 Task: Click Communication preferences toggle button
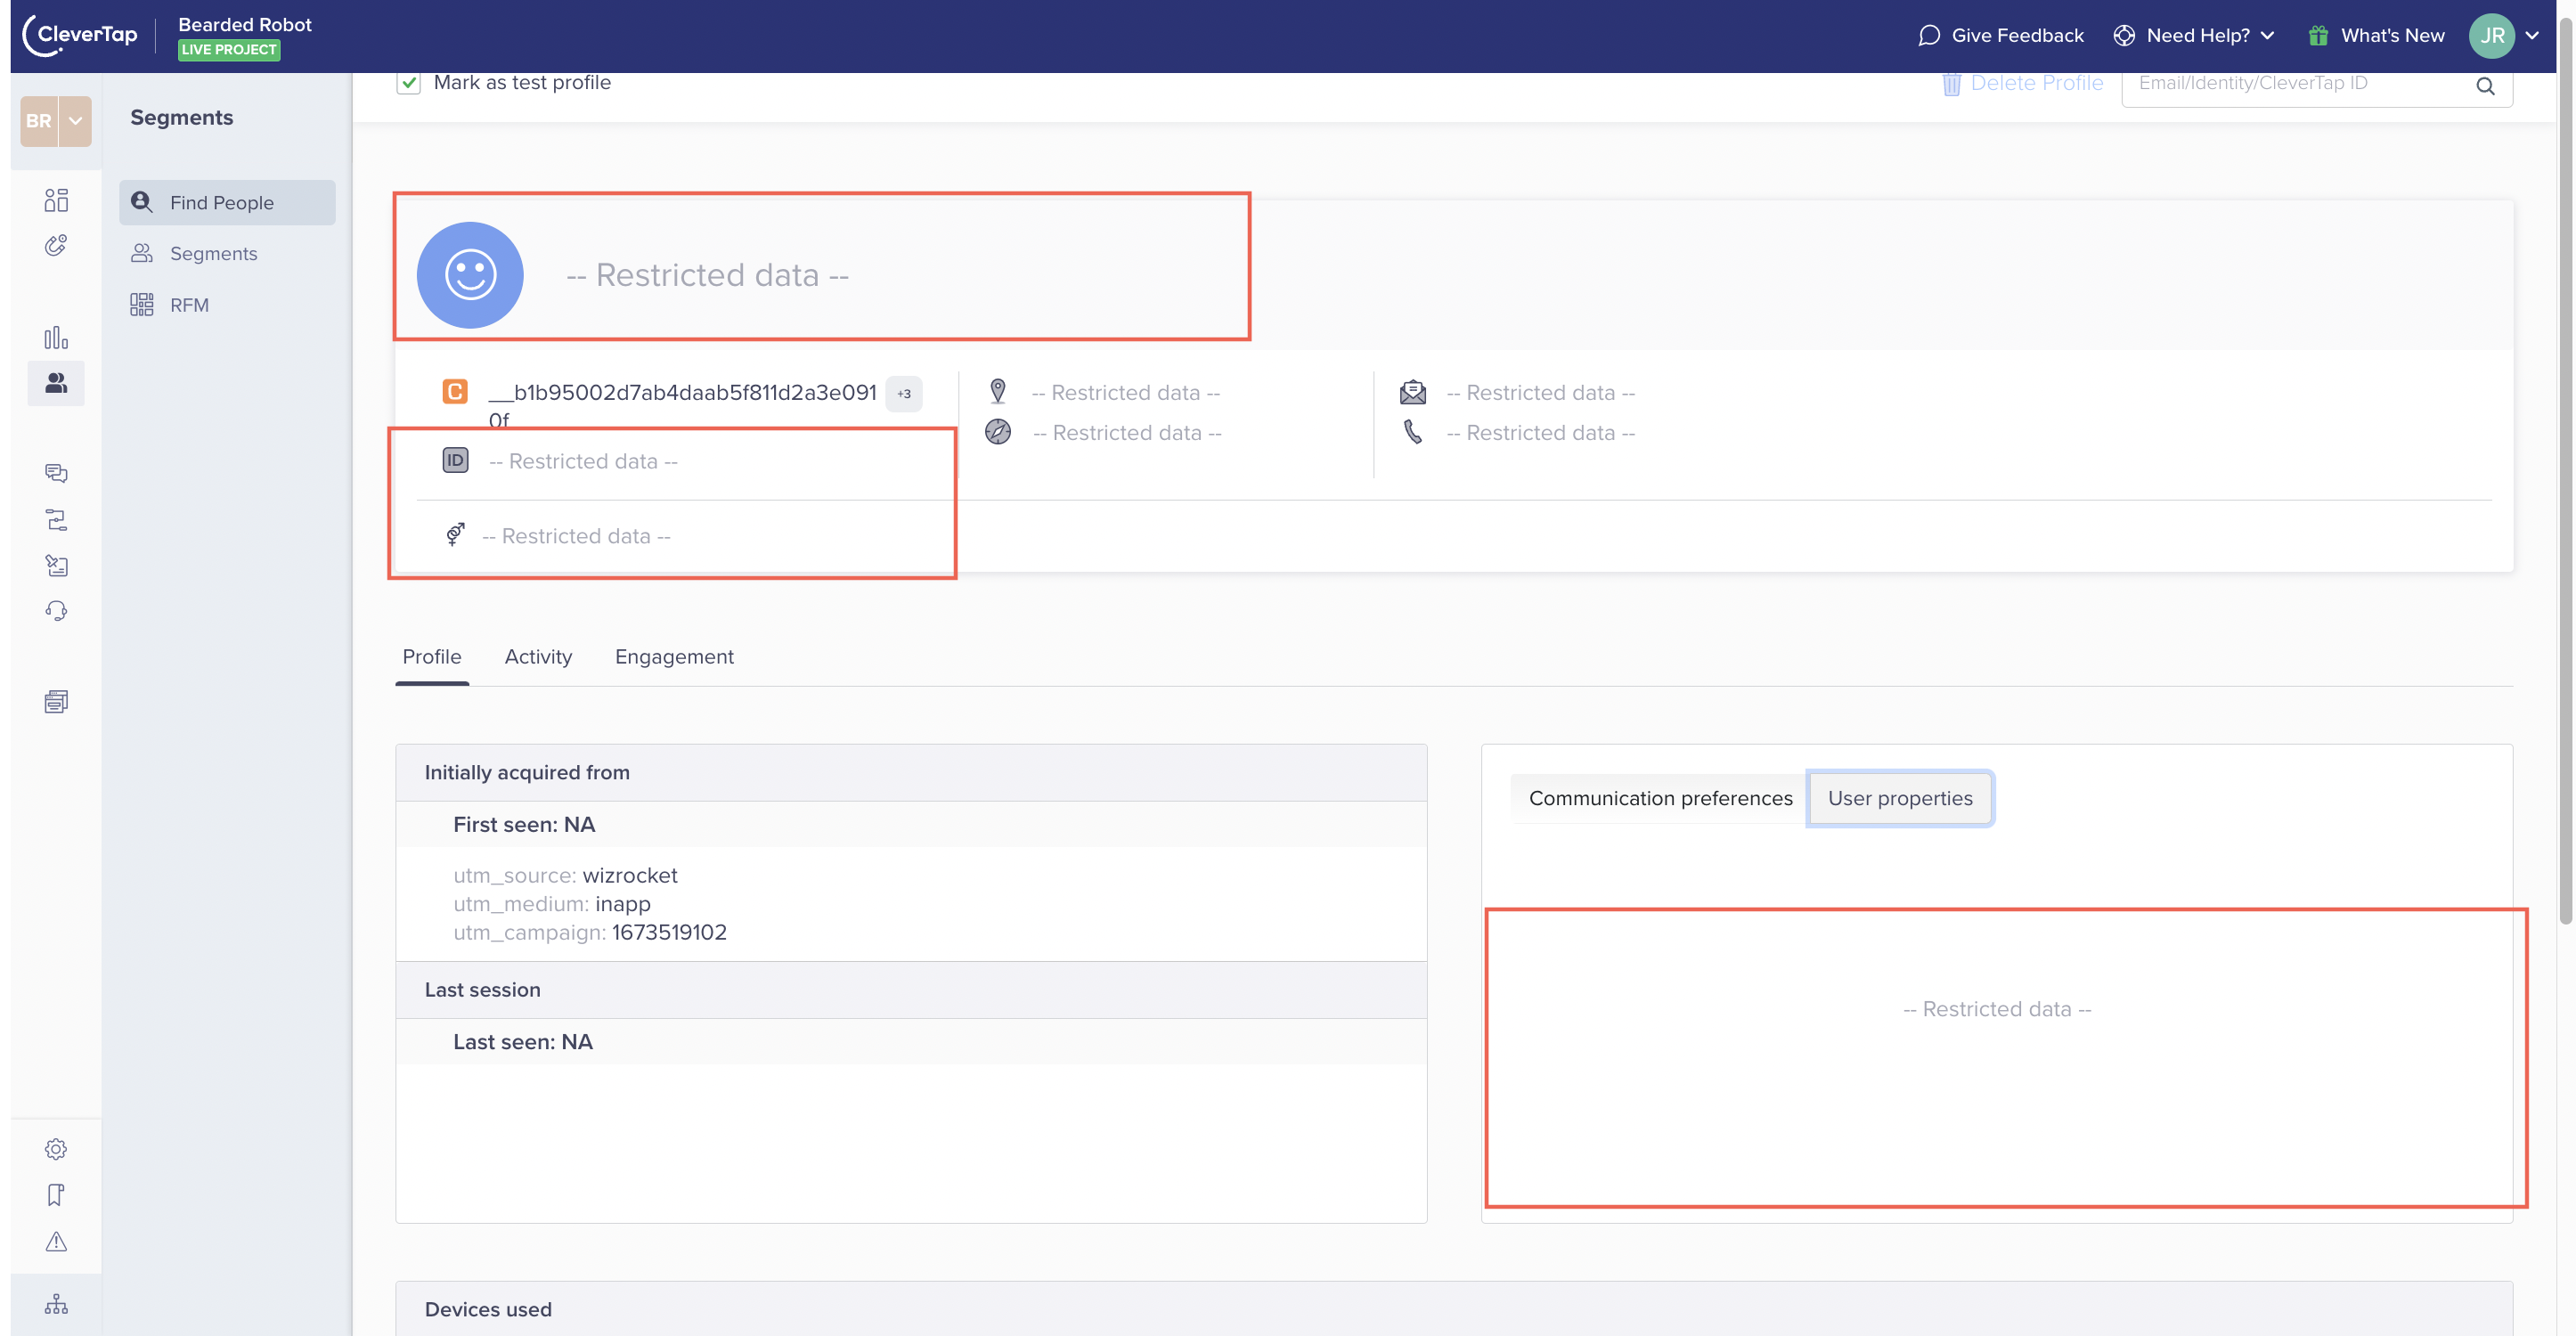click(1659, 797)
